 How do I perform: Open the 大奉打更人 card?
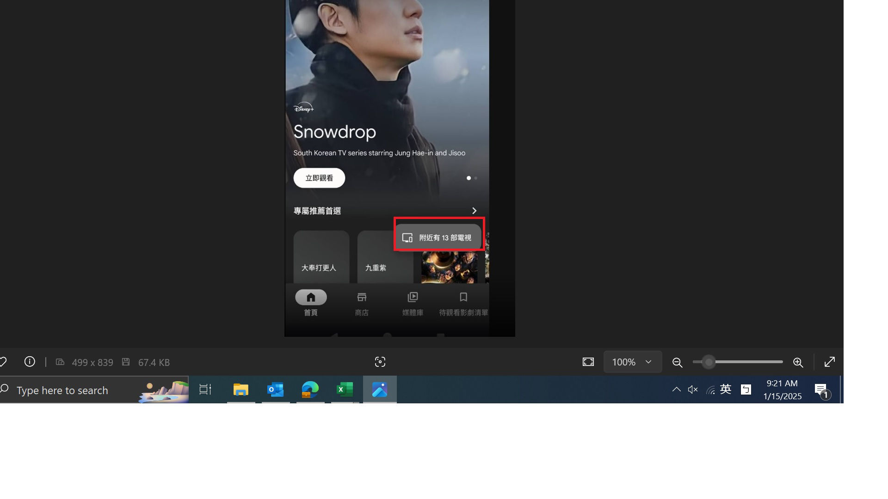321,257
